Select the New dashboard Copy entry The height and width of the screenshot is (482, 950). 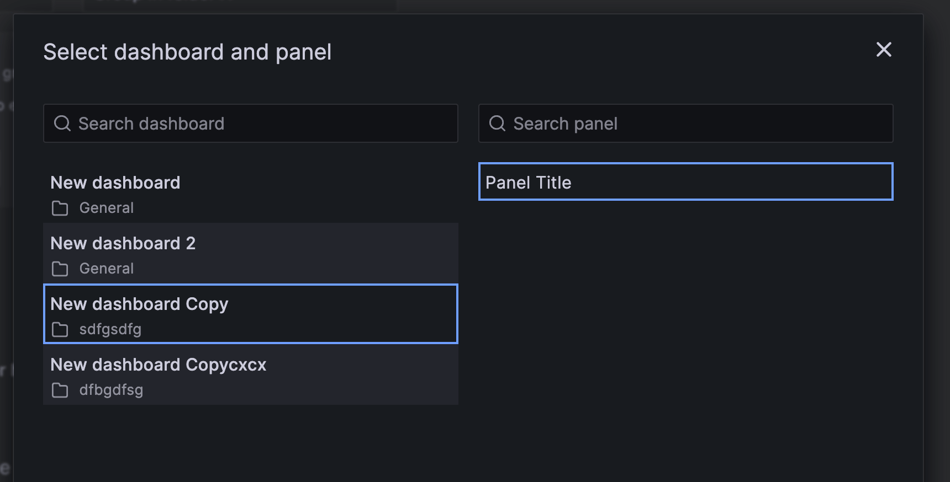point(251,314)
